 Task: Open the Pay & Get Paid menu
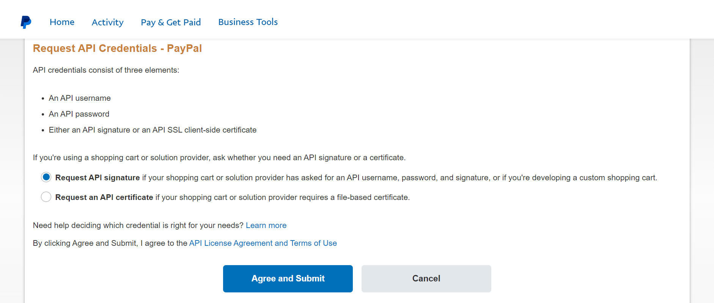coord(171,22)
